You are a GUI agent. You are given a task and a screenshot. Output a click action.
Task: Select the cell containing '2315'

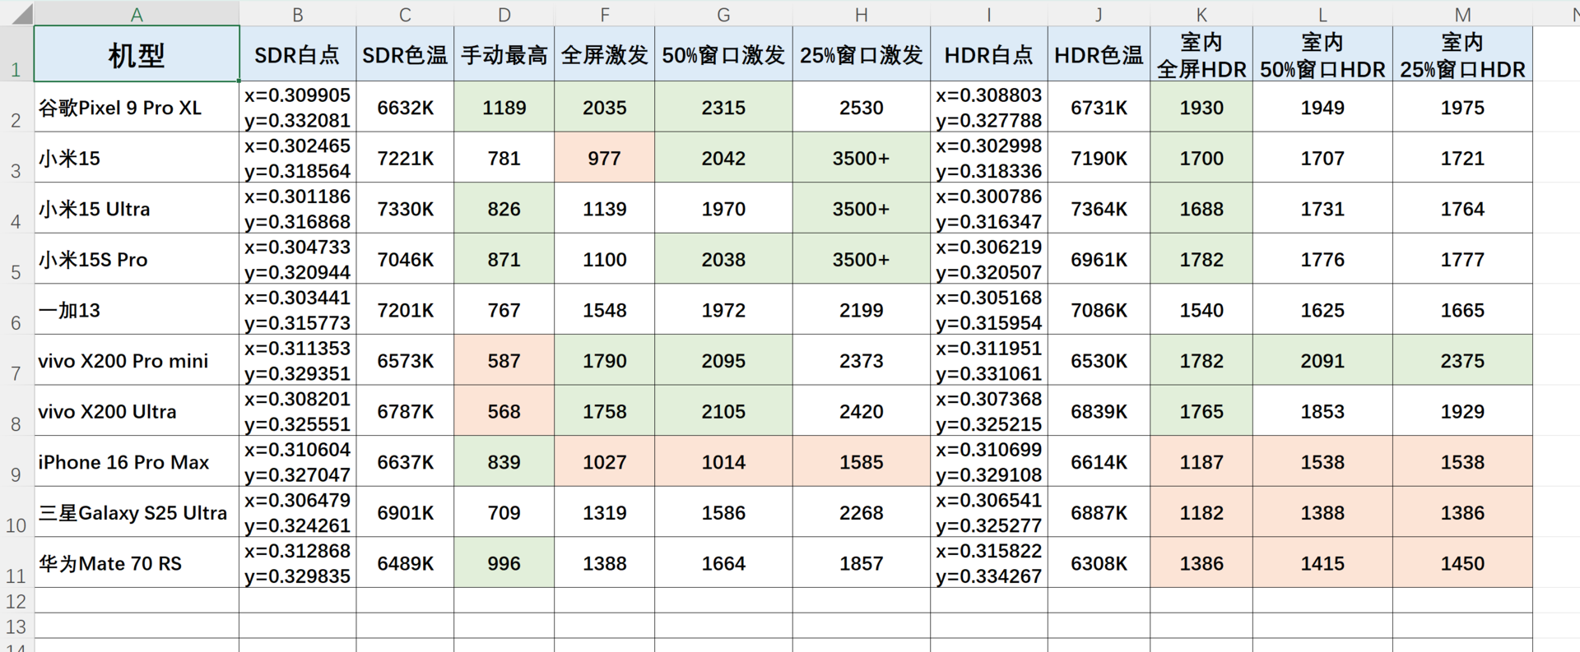click(x=723, y=107)
